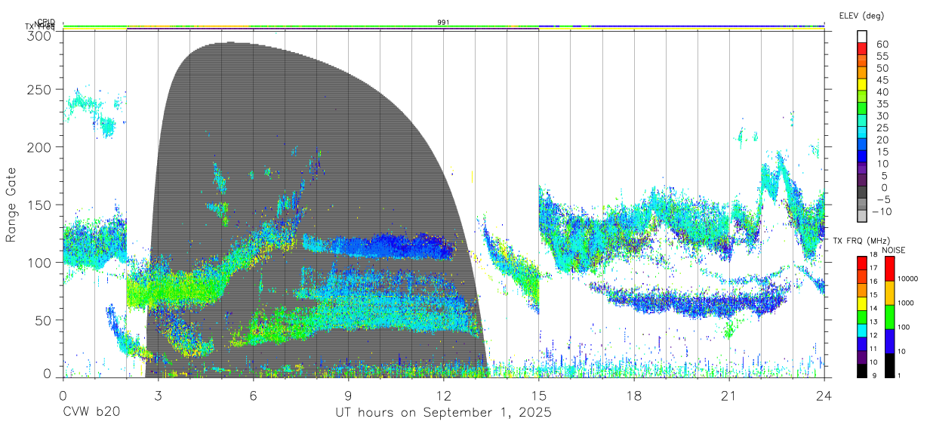Select red TX FRQ segment between 17 and 18

pos(861,262)
